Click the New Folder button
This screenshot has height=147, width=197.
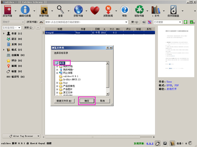click(64, 101)
